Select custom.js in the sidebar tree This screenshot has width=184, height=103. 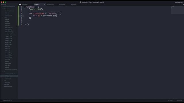[7, 76]
